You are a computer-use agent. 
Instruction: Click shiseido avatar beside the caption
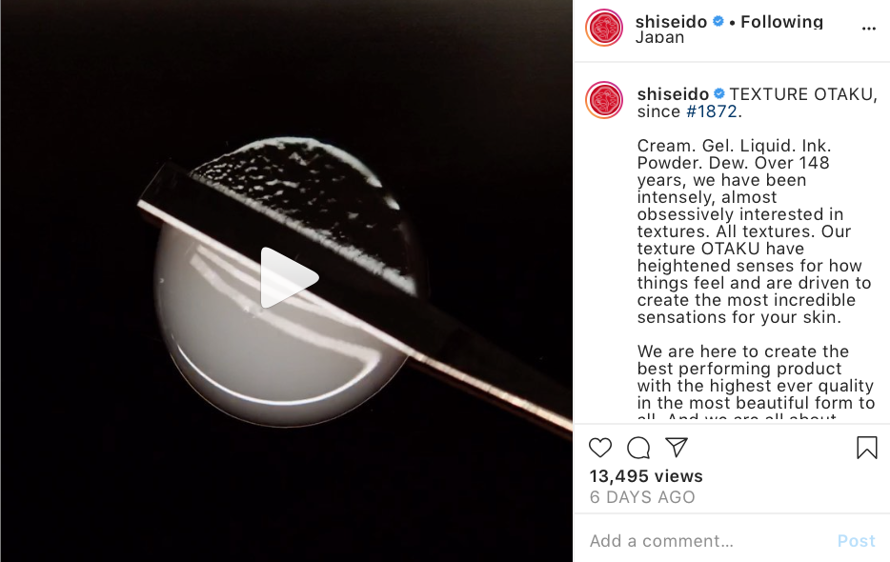604,100
